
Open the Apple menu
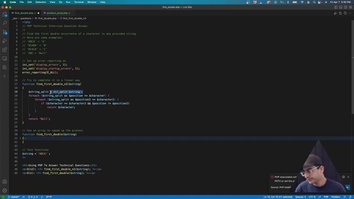tap(4, 2)
